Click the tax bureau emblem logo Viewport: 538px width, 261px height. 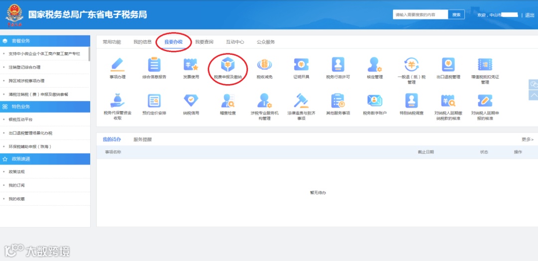tap(14, 15)
